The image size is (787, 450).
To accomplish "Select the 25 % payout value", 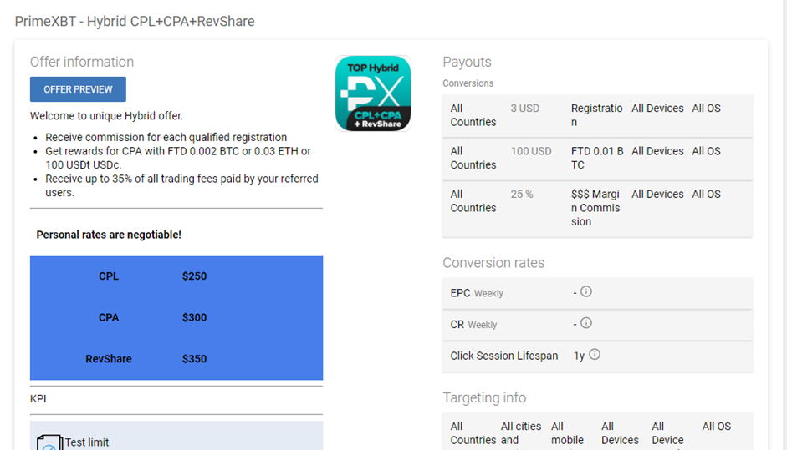I will pyautogui.click(x=522, y=195).
